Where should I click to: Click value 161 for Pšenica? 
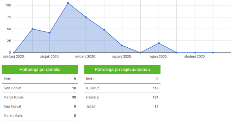point(156,98)
